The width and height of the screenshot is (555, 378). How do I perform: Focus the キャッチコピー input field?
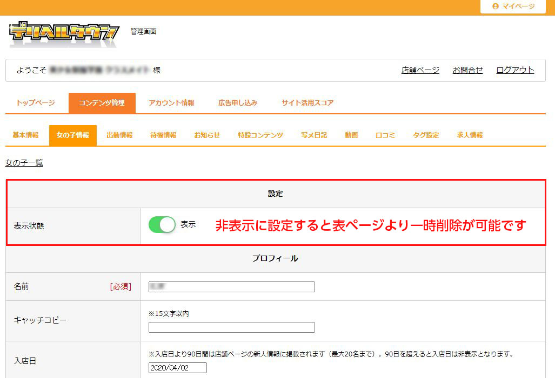coord(231,327)
